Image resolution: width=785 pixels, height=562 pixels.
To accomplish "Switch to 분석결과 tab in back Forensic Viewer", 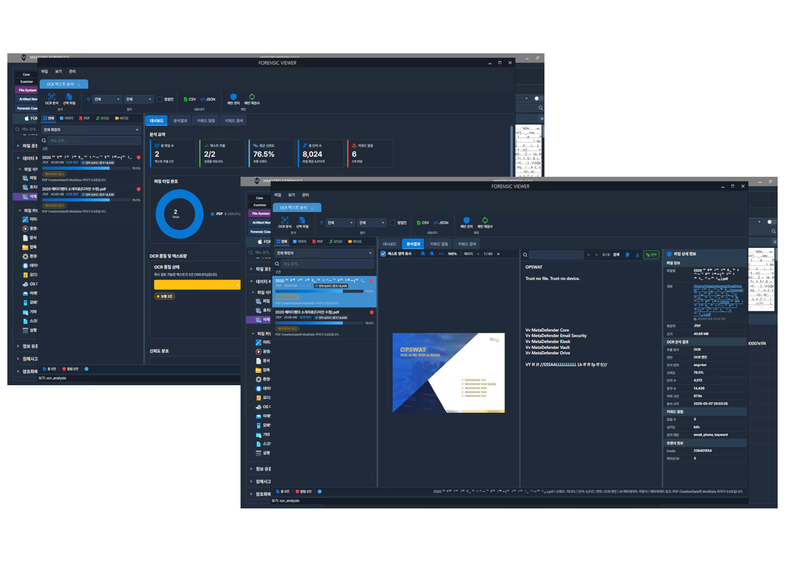I will (x=180, y=121).
